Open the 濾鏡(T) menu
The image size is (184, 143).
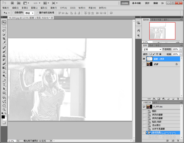[x=53, y=8]
